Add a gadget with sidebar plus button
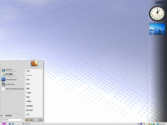Viewport: 167px width, 125px height. [157, 3]
